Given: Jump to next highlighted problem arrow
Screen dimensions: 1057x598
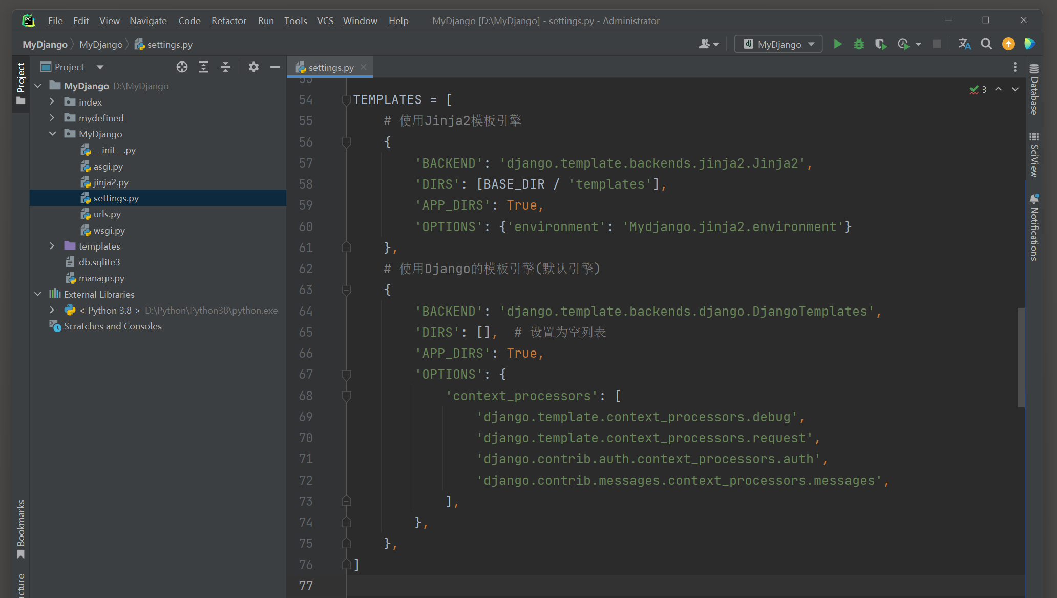Looking at the screenshot, I should (1014, 89).
